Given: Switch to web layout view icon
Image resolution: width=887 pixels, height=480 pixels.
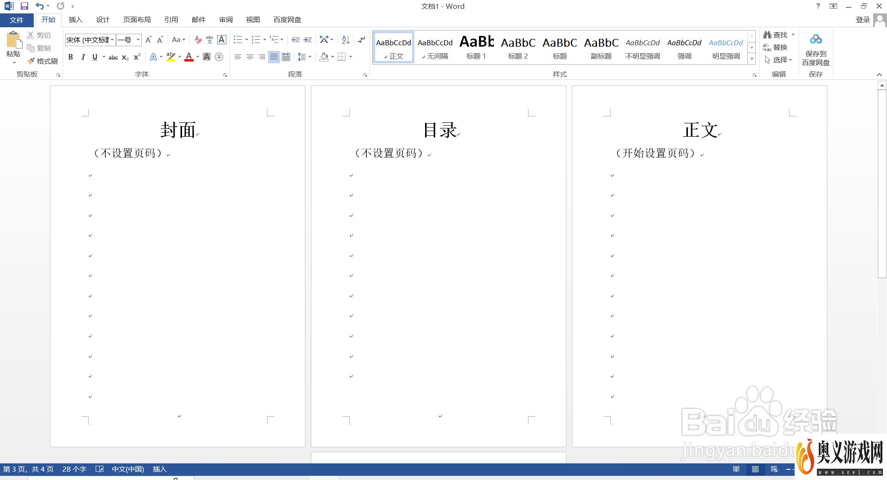Looking at the screenshot, I should tap(774, 469).
